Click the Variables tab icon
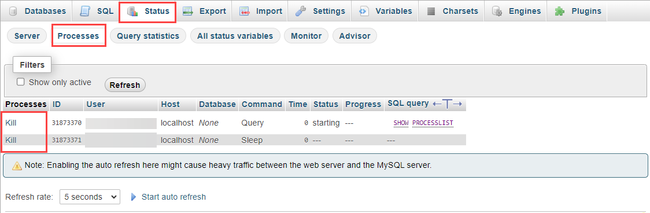The width and height of the screenshot is (650, 213). (x=364, y=11)
